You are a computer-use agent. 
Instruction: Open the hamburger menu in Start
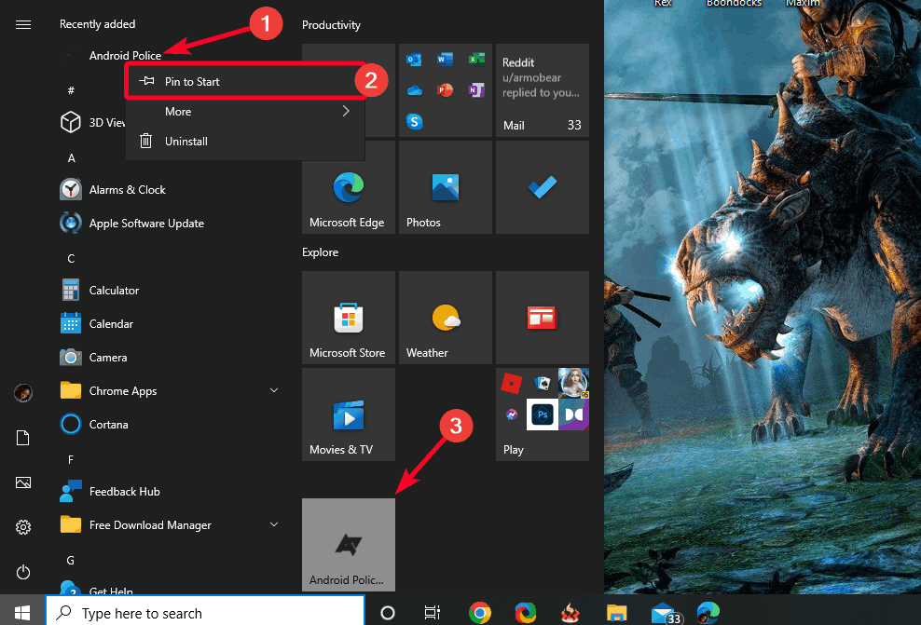click(23, 24)
